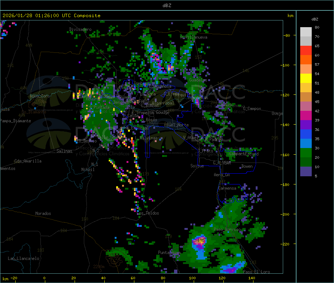The image size is (334, 283).
Task: Click the 'Paso_Barroso' map label
Action: point(227,230)
